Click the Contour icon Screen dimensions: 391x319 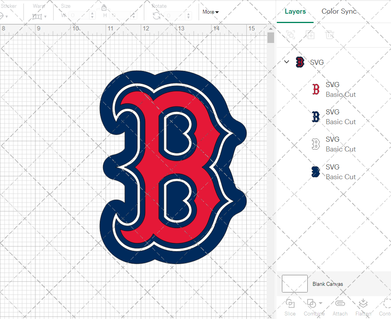pos(386,304)
